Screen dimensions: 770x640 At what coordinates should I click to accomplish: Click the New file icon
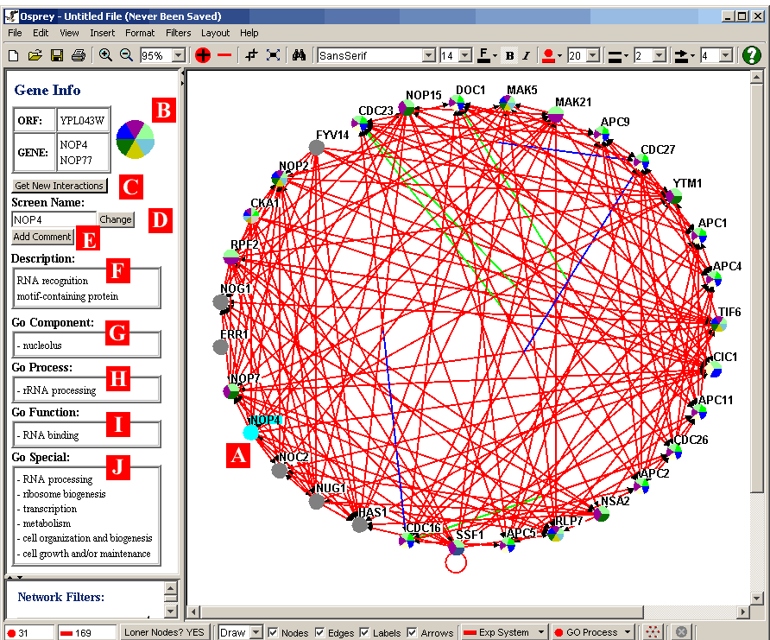click(x=14, y=55)
